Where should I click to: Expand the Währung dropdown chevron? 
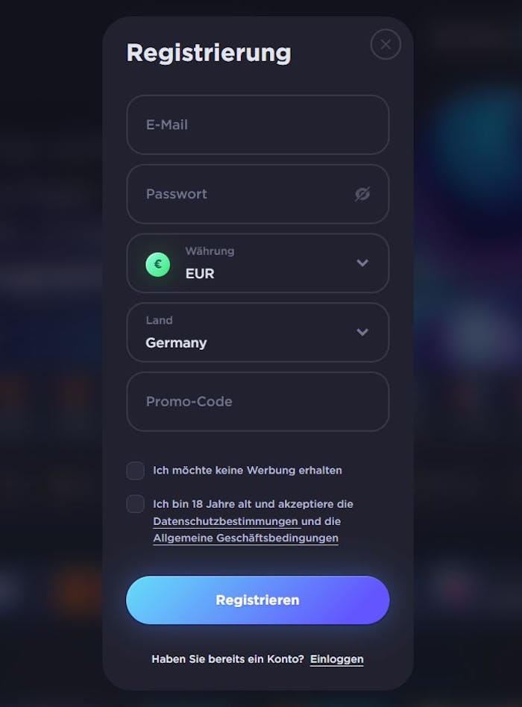pyautogui.click(x=362, y=263)
